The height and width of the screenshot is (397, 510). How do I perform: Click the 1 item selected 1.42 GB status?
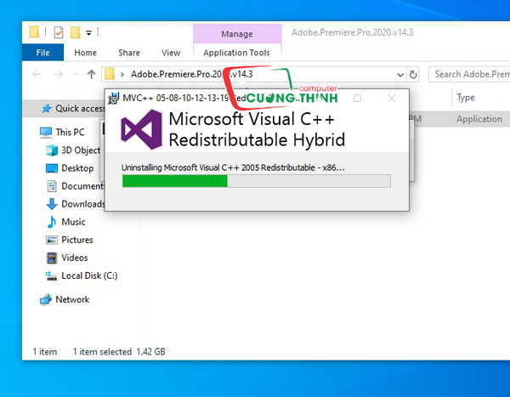(119, 351)
